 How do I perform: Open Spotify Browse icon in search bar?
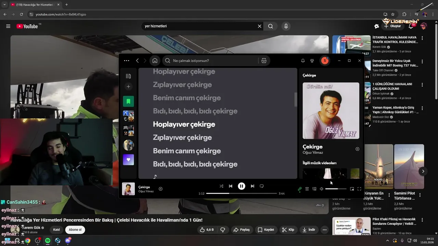point(264,60)
